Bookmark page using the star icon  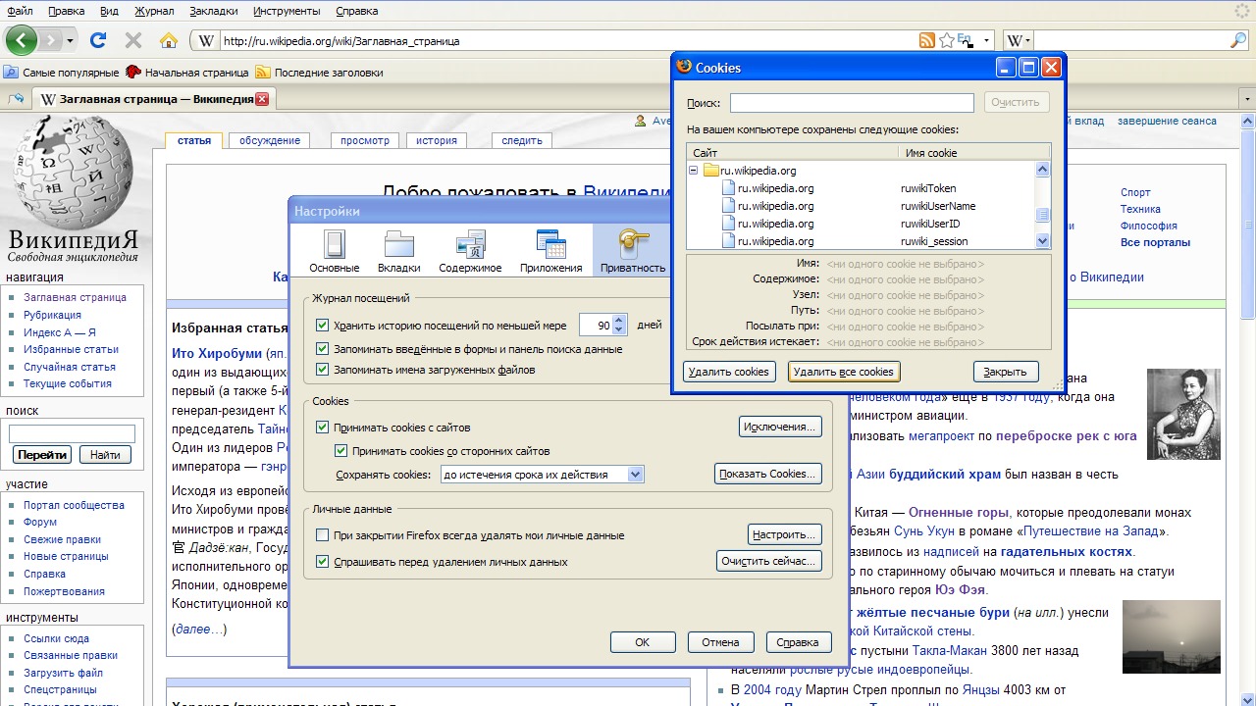pos(947,40)
